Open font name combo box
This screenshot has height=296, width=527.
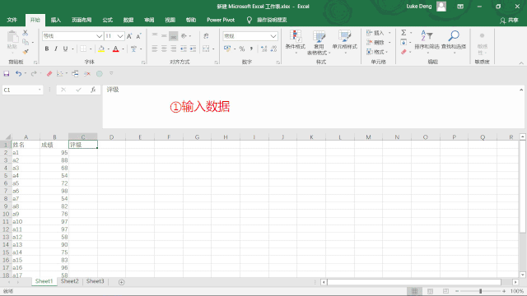72,36
